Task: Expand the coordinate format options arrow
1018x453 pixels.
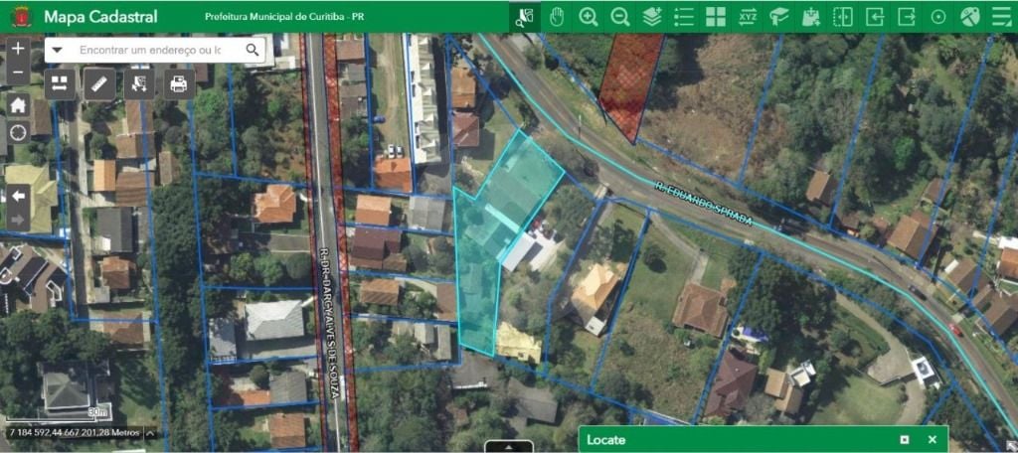Action: pos(150,433)
